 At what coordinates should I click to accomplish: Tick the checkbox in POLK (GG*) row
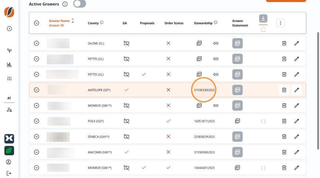(263, 121)
